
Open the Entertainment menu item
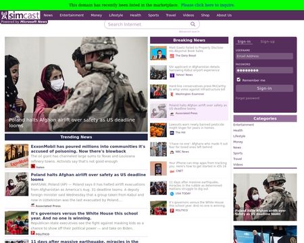coord(72,16)
